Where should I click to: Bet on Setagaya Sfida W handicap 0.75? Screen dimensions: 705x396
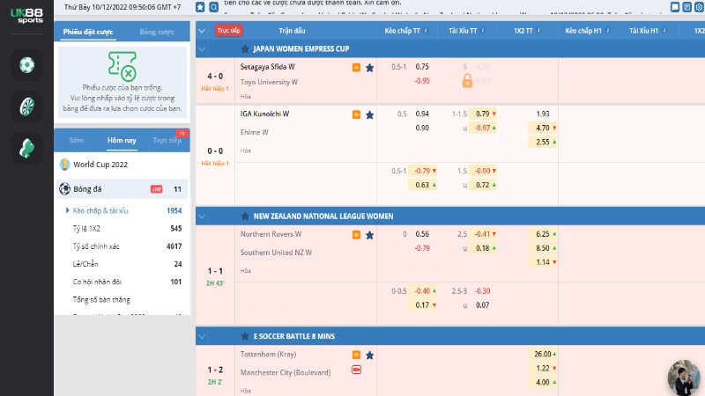click(x=422, y=67)
